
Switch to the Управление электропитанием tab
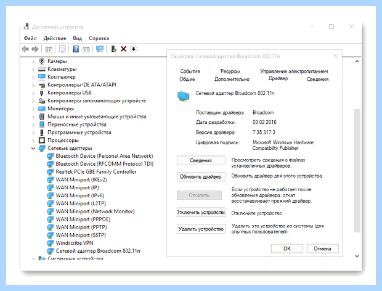(x=294, y=71)
